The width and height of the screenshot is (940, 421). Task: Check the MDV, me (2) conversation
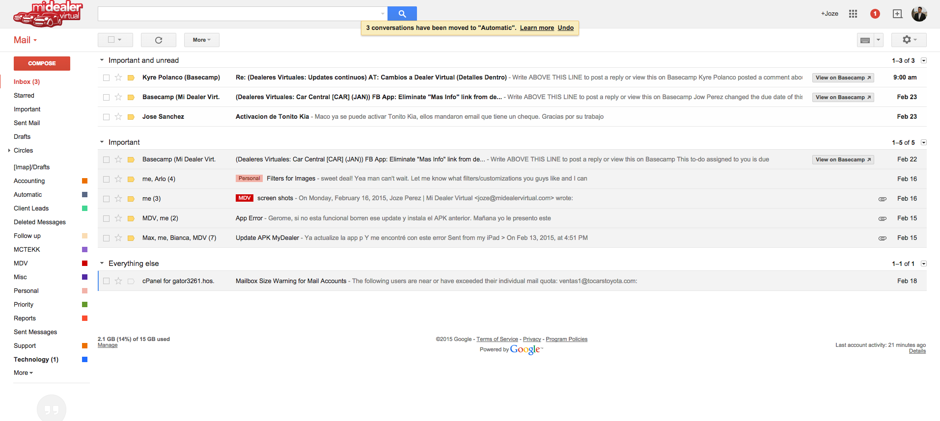tap(106, 218)
